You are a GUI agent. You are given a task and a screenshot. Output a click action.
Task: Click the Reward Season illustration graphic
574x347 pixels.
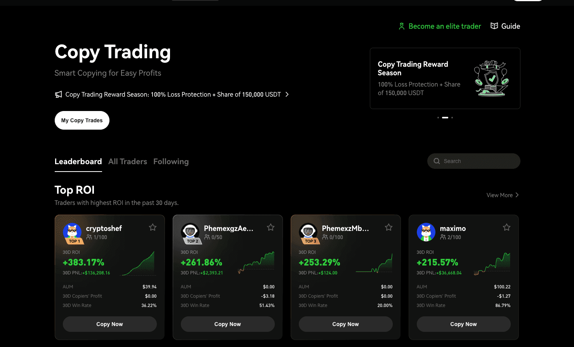coord(492,78)
